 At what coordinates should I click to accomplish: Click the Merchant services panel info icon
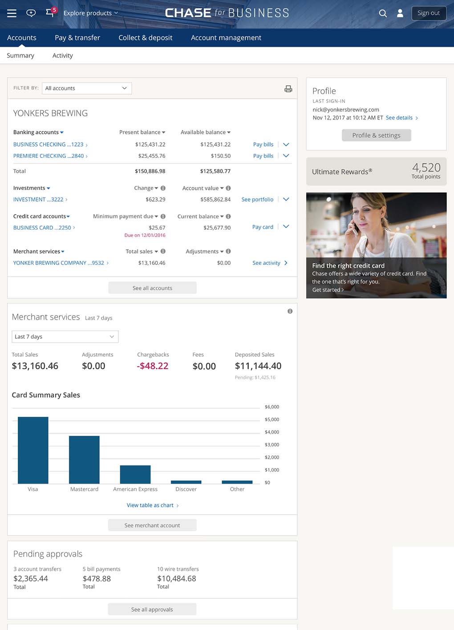pos(290,311)
